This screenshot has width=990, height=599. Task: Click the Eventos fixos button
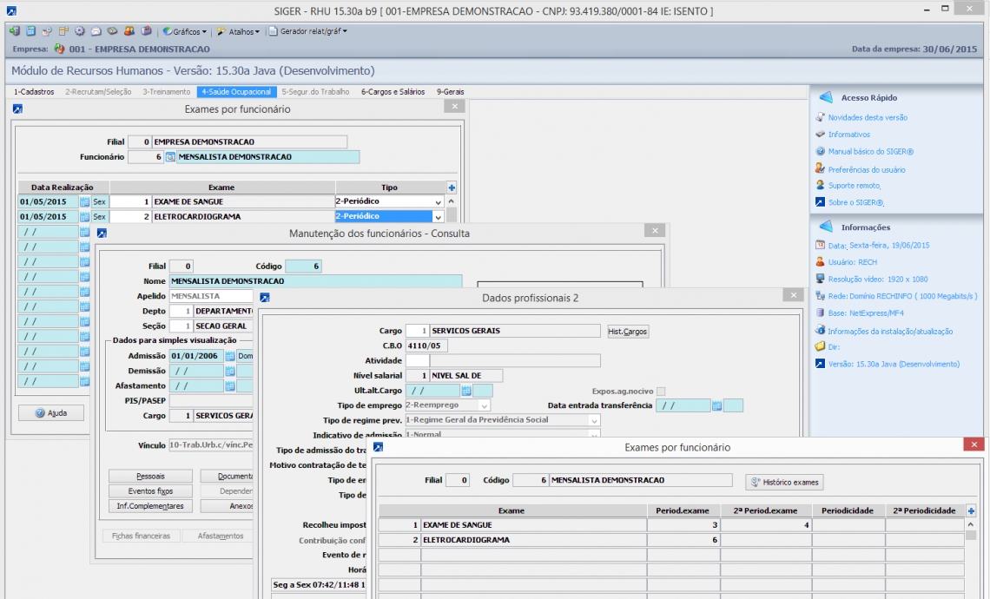(150, 491)
